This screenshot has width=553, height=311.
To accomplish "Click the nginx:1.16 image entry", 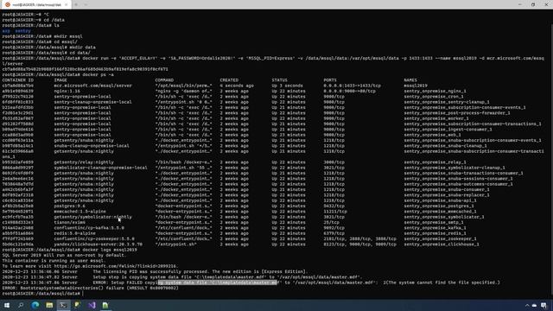I will (x=67, y=91).
